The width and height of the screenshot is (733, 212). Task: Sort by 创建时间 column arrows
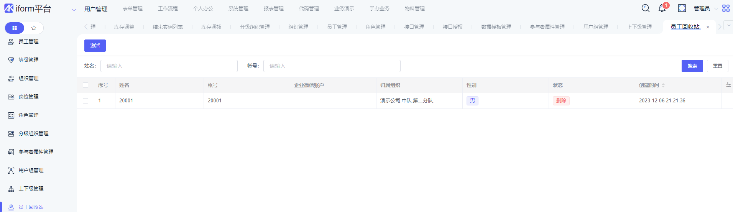[663, 85]
